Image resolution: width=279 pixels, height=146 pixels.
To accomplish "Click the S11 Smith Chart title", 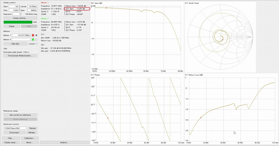I will [x=192, y=3].
